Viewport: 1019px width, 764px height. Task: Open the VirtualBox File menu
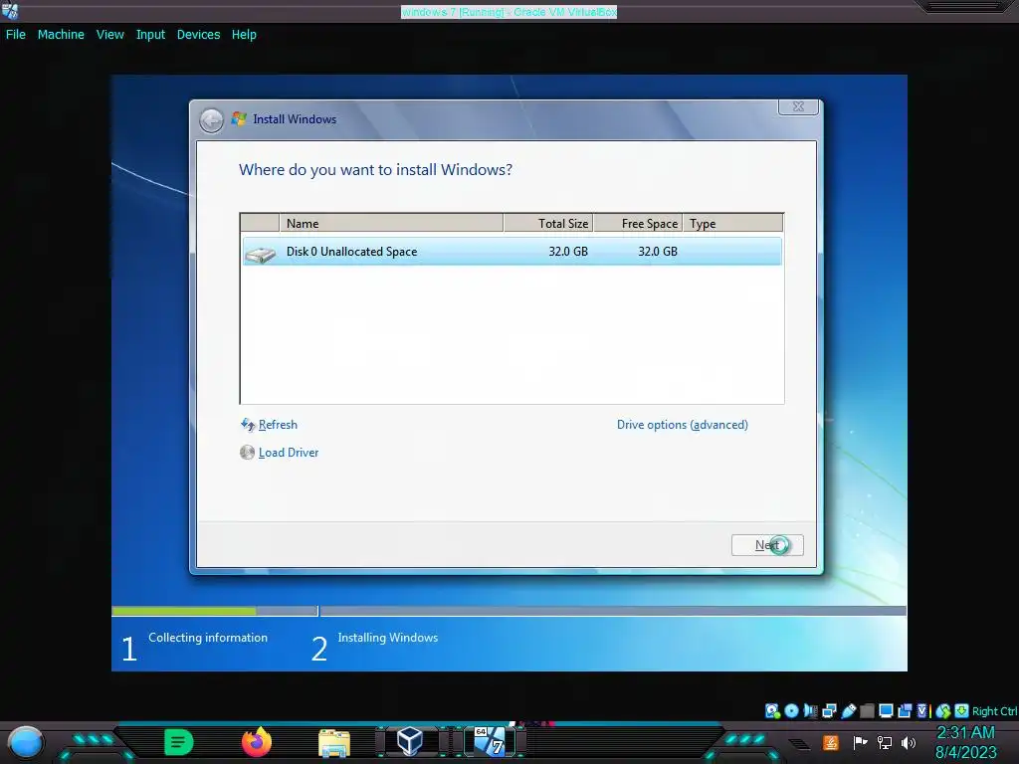[16, 35]
